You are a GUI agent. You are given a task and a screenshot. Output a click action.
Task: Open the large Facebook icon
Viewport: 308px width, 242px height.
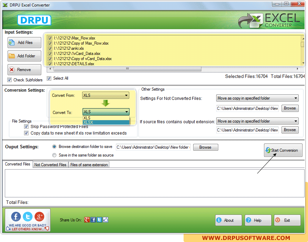(16, 217)
